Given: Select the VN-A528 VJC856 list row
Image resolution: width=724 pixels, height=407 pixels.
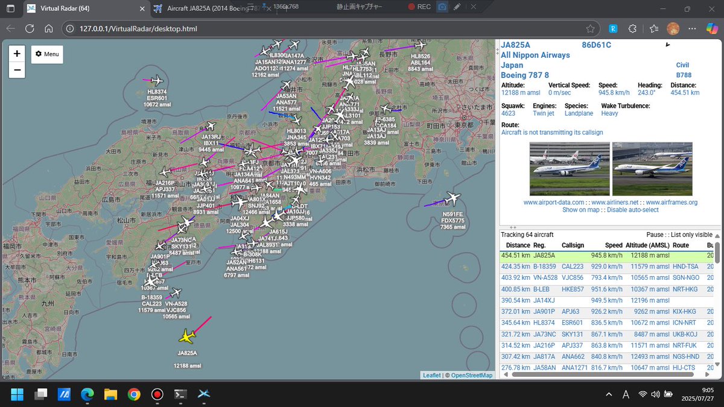Looking at the screenshot, I should point(606,278).
